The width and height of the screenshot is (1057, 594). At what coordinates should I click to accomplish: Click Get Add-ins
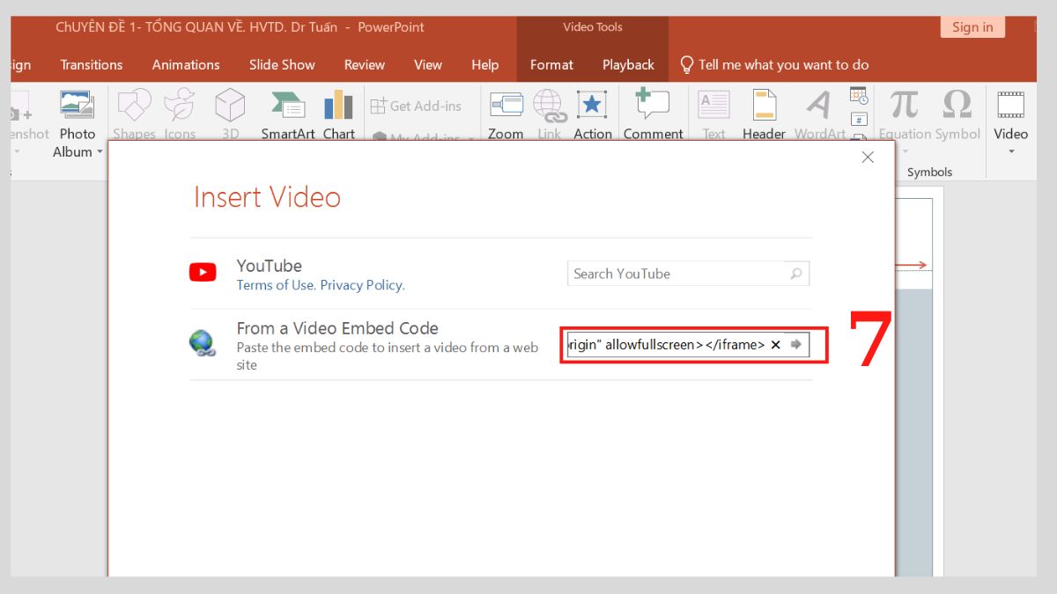tap(416, 106)
